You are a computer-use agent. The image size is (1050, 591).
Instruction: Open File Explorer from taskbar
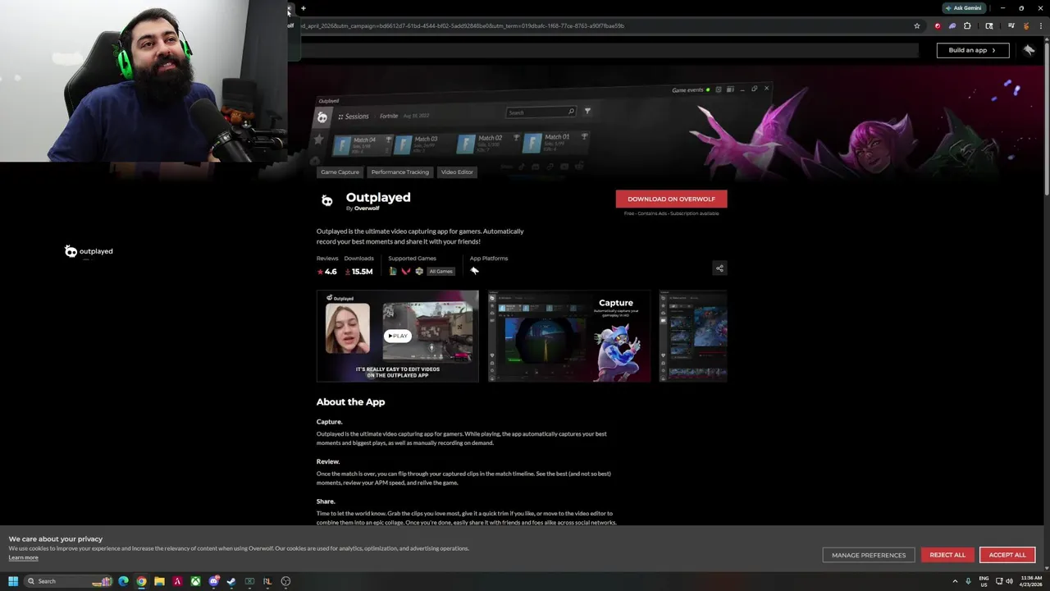coord(159,581)
